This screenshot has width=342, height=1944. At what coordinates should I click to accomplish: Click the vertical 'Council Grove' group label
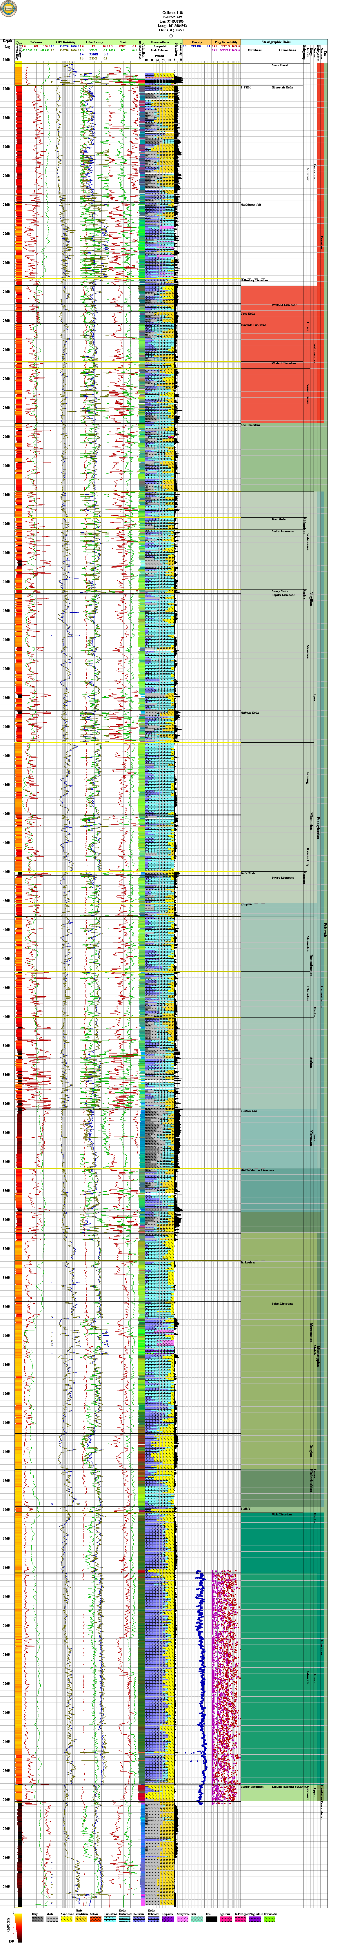click(308, 393)
